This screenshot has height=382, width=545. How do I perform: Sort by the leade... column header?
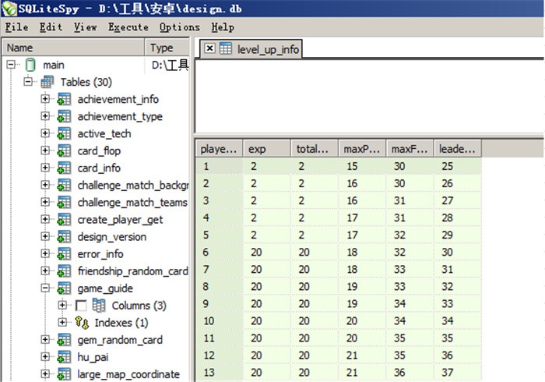click(x=458, y=149)
